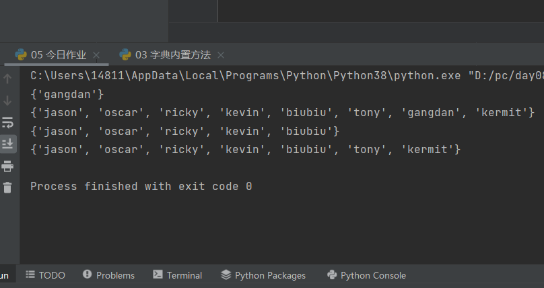Click the Down the Stack Trace arrow

click(x=7, y=101)
